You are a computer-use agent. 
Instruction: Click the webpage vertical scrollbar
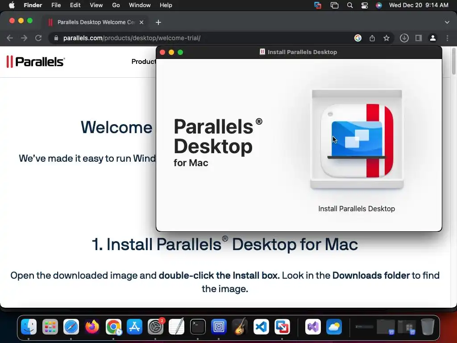click(454, 61)
